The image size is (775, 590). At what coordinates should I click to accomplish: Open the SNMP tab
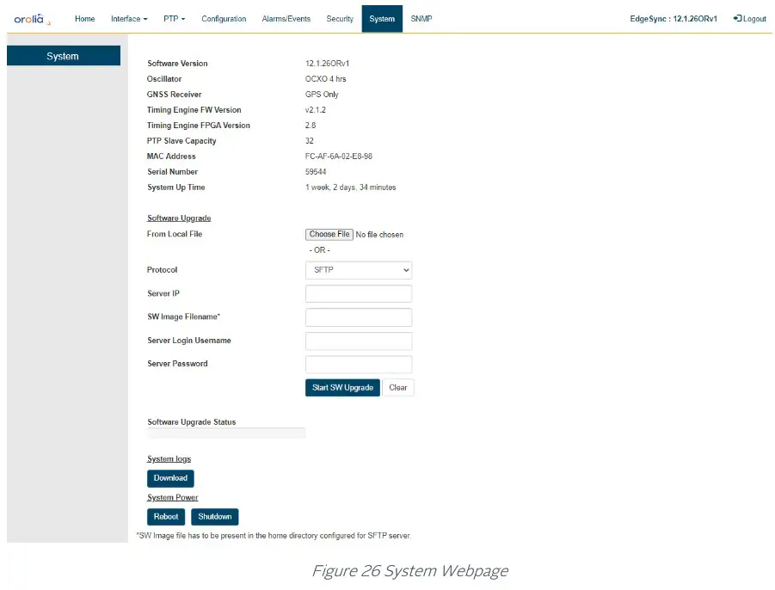[421, 19]
